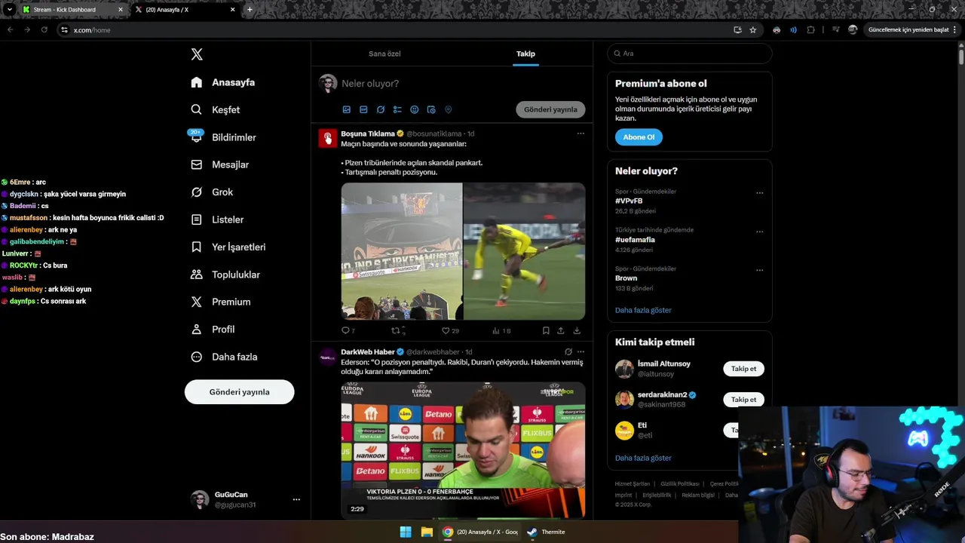Open Windows Start menu
The height and width of the screenshot is (543, 965).
pyautogui.click(x=406, y=532)
